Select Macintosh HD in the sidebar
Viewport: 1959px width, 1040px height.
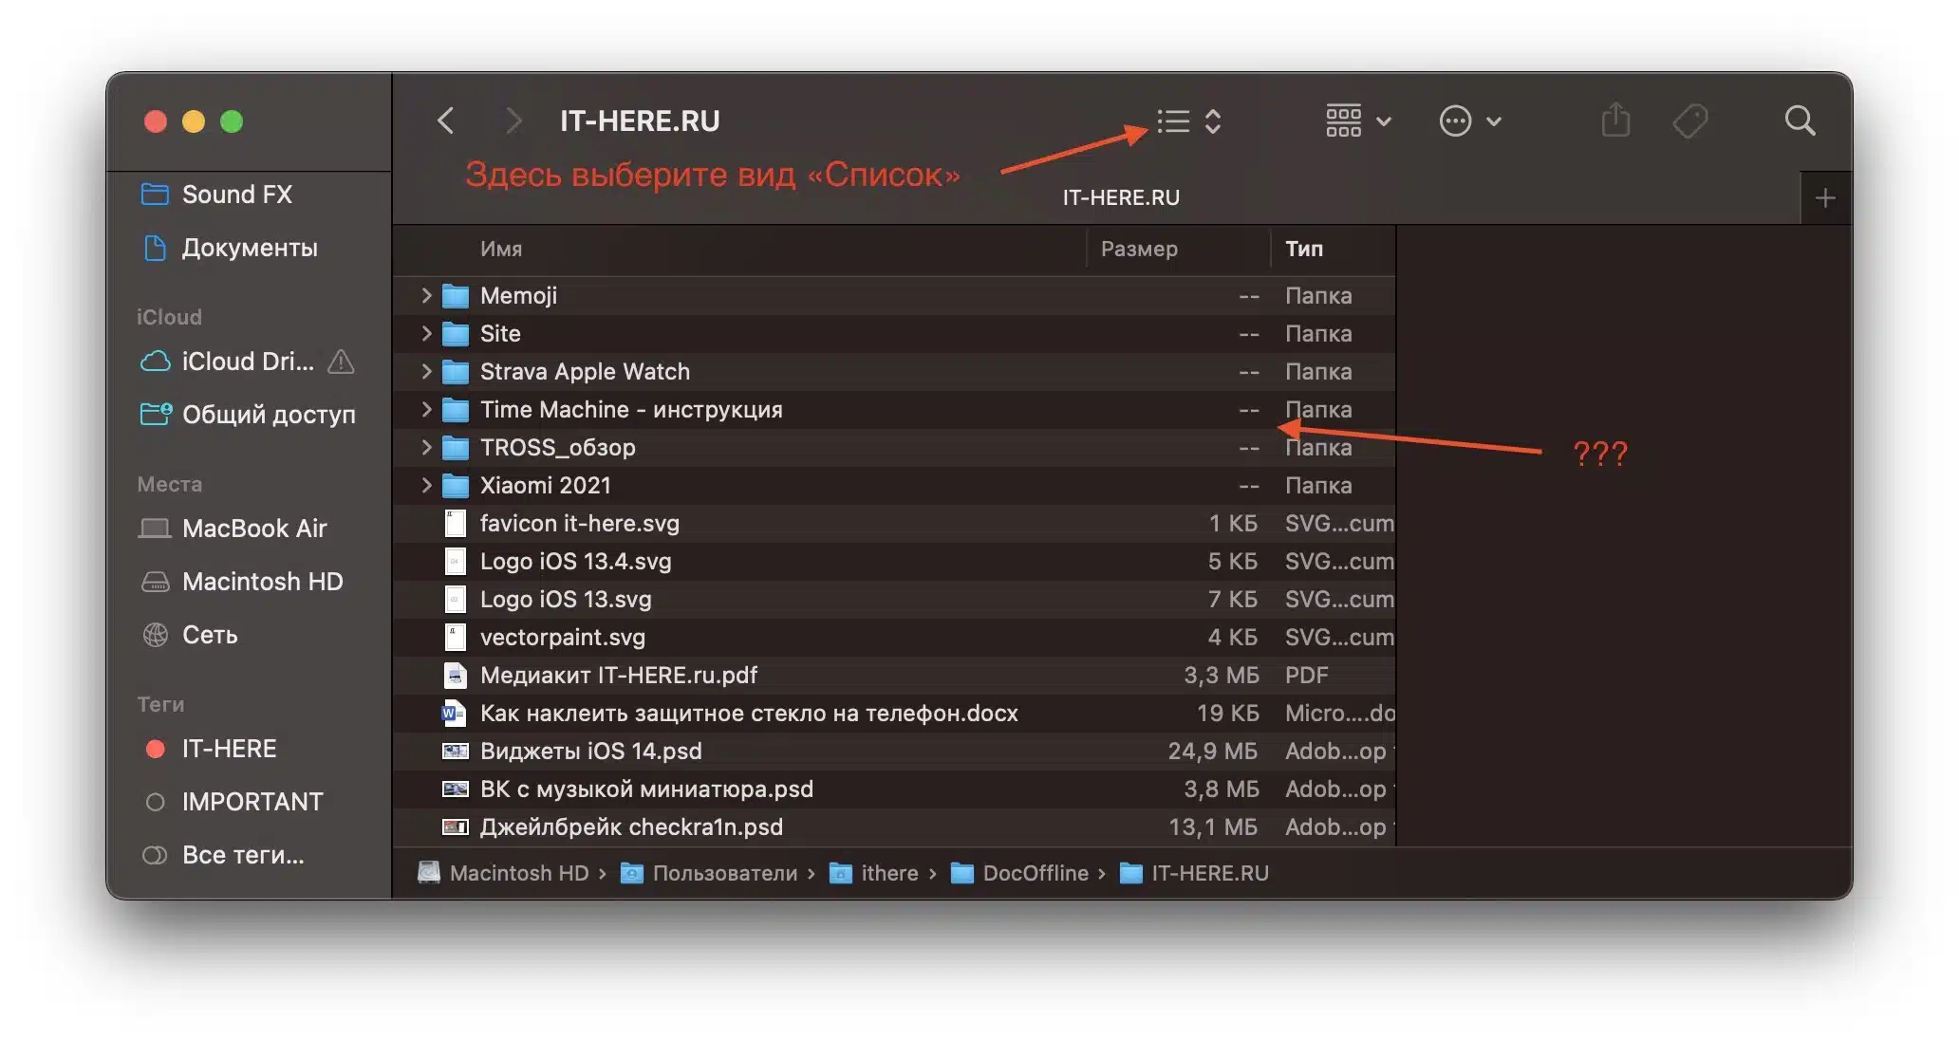(261, 582)
